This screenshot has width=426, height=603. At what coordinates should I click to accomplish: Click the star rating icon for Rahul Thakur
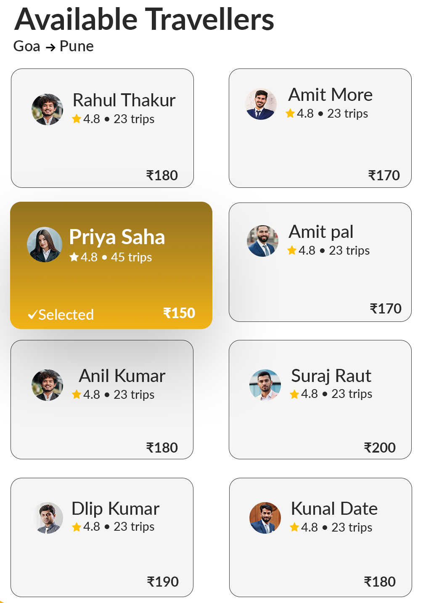click(x=77, y=119)
